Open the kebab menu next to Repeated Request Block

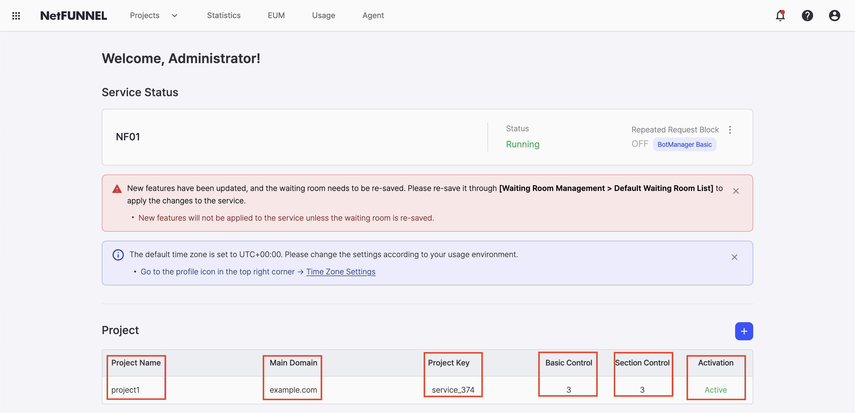click(730, 130)
